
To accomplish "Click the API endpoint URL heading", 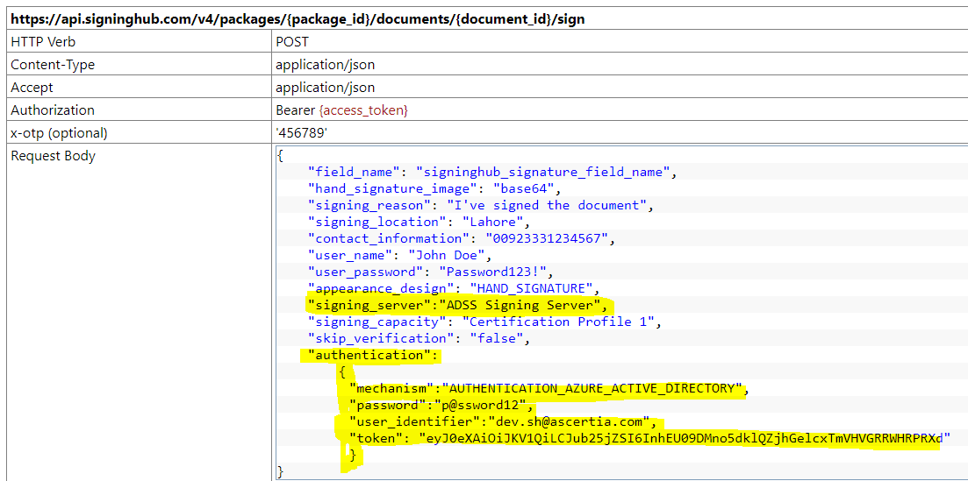I will (298, 18).
